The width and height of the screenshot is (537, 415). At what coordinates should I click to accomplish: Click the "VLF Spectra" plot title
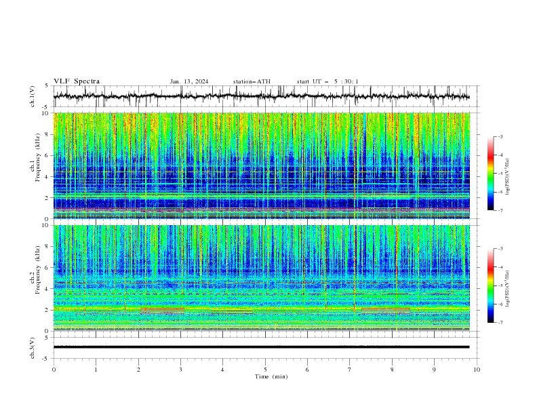(77, 81)
